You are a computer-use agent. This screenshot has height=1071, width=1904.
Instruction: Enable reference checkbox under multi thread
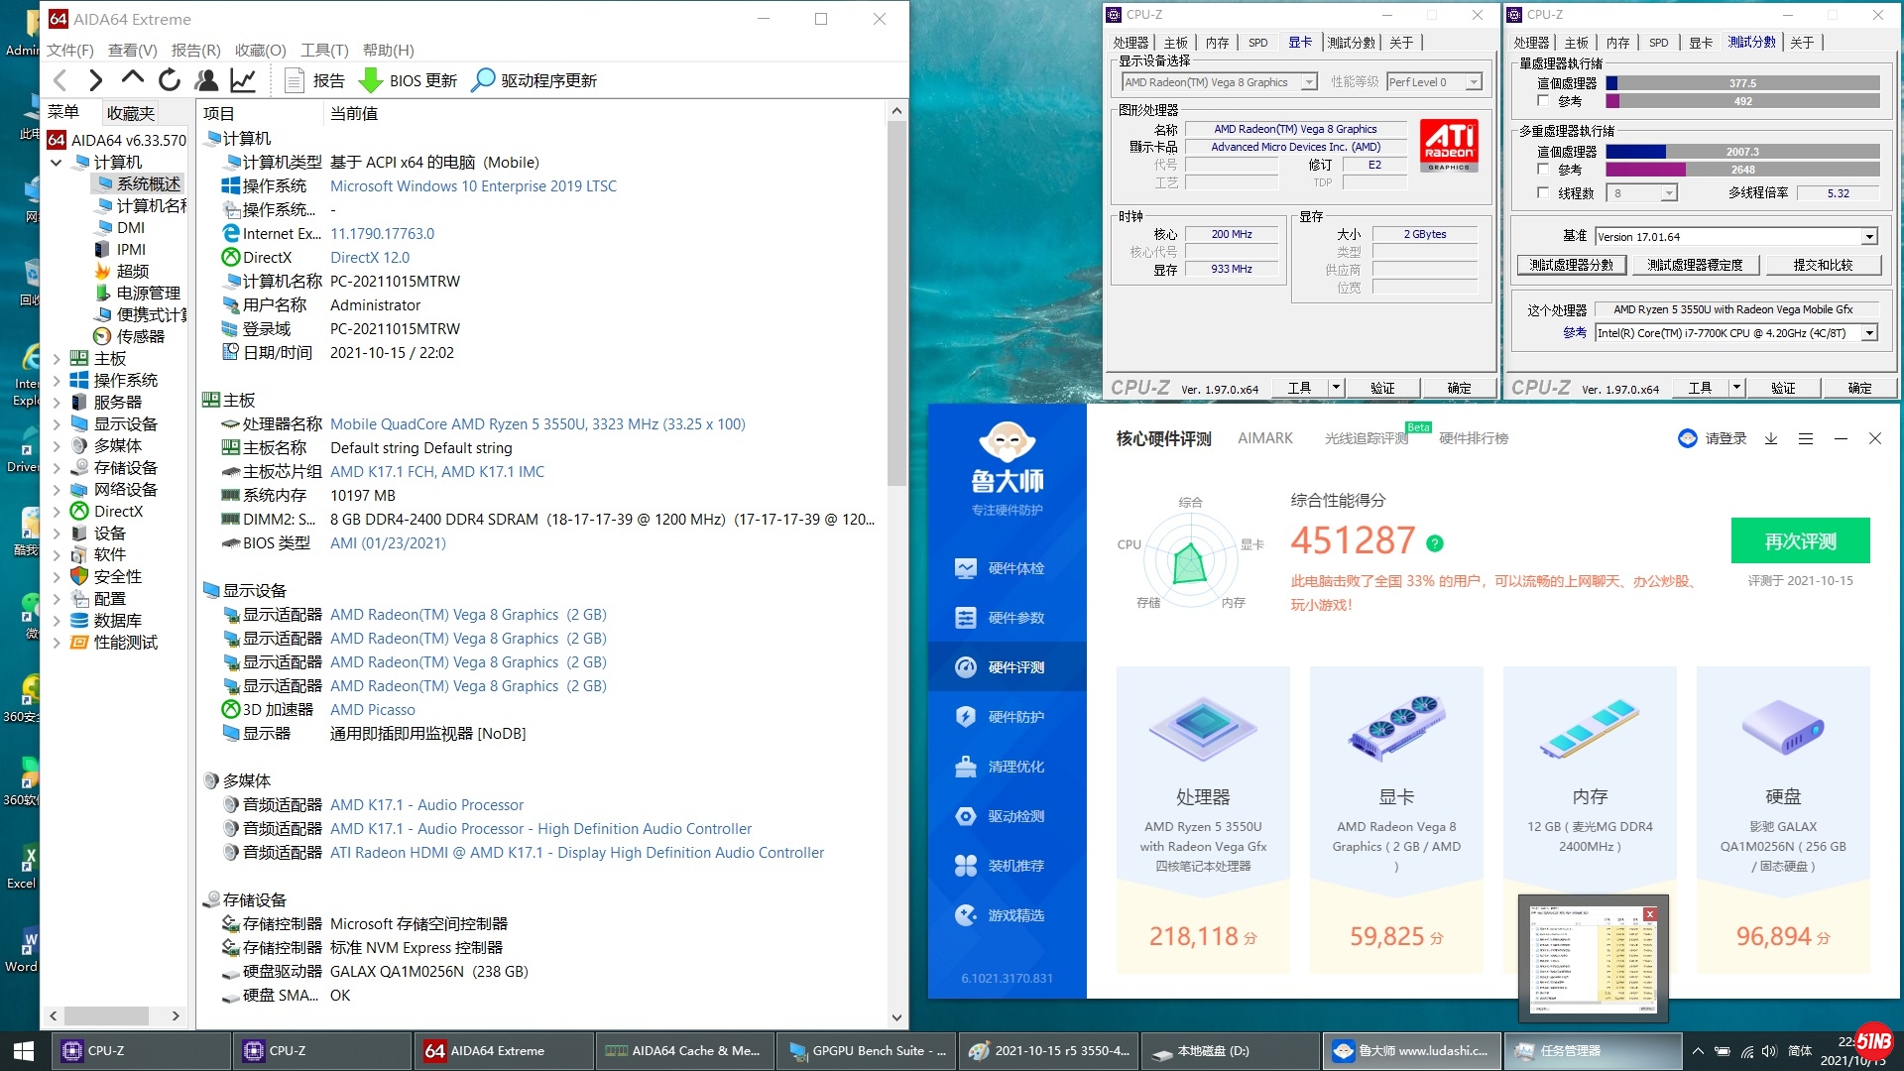(1543, 169)
